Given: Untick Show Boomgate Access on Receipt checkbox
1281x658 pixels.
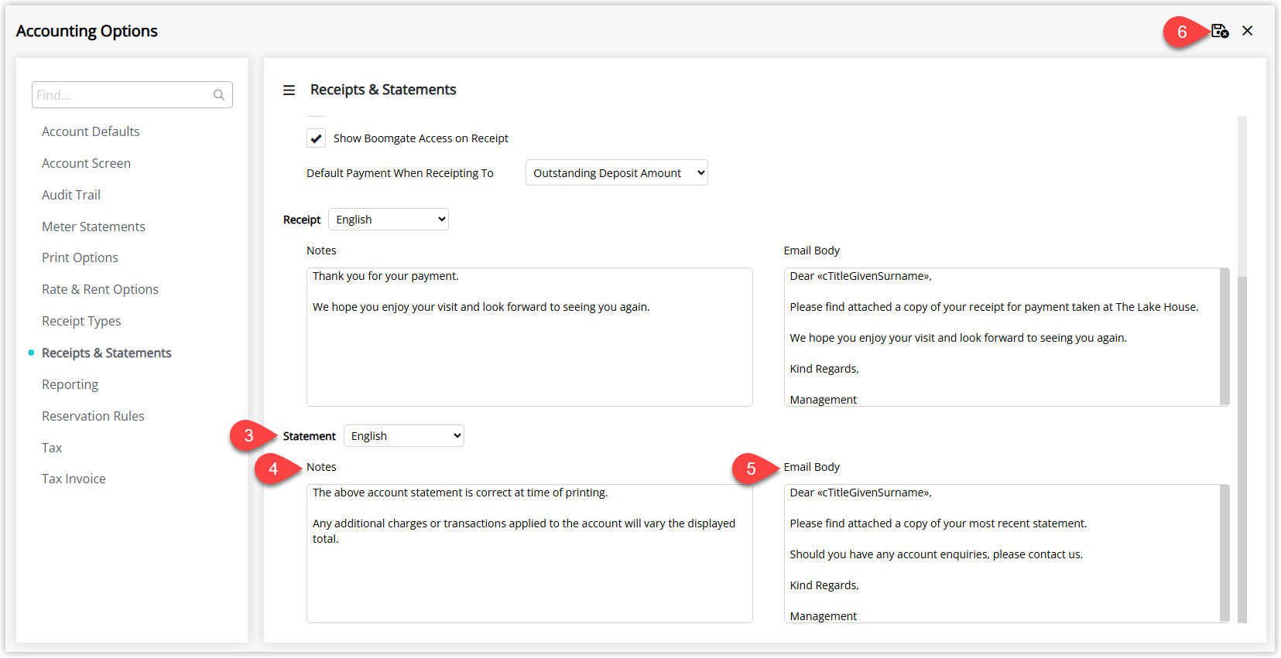Looking at the screenshot, I should click(316, 138).
